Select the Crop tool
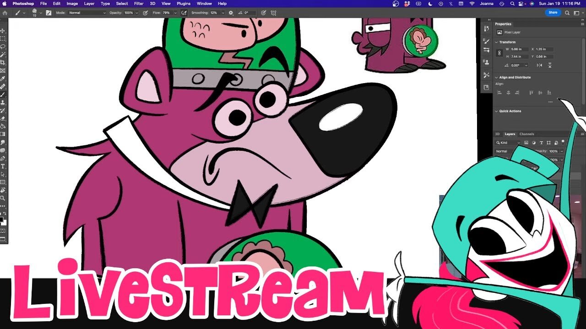 coord(3,62)
